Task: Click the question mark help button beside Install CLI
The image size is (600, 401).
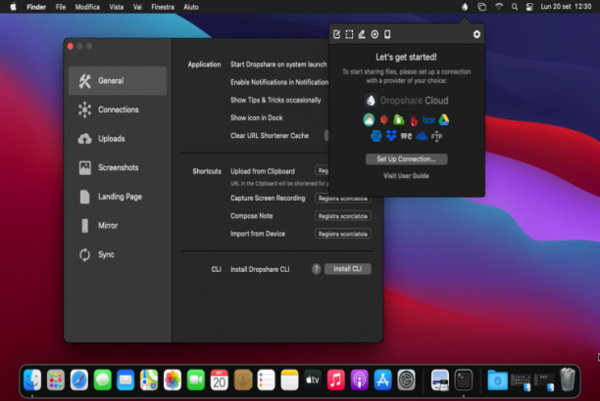Action: coord(316,269)
